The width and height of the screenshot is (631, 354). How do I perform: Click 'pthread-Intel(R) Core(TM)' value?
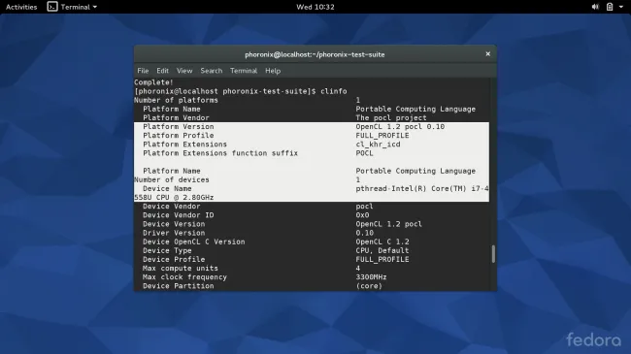click(422, 189)
